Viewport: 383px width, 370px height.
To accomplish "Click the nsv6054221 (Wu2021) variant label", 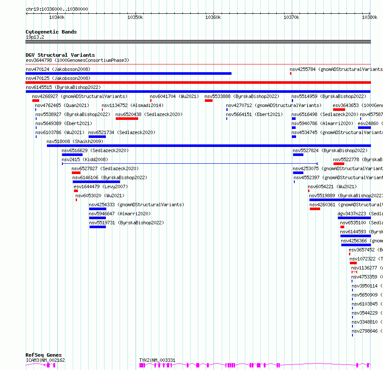I will pyautogui.click(x=332, y=187).
